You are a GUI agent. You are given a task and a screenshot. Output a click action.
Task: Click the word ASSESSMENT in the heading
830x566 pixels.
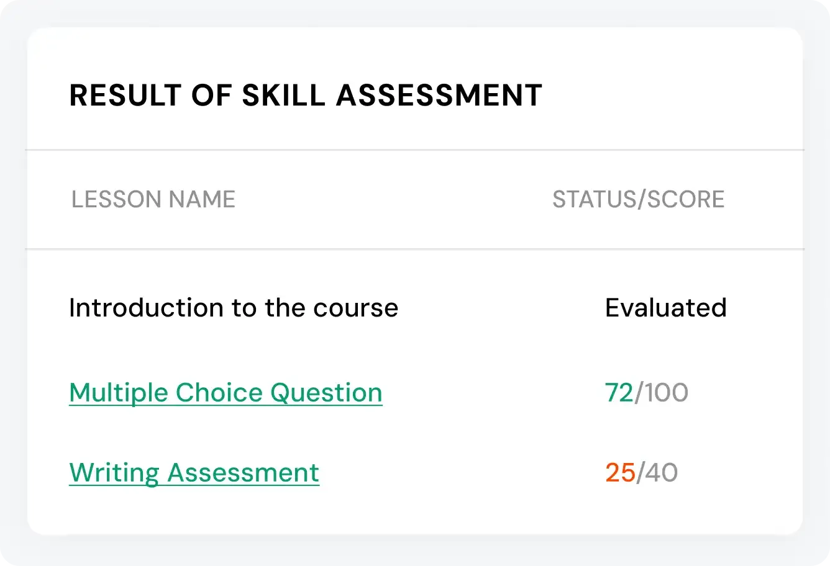tap(439, 96)
